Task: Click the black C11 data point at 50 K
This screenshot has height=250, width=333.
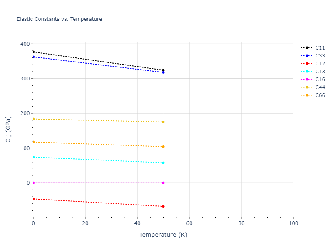Action: pyautogui.click(x=163, y=70)
